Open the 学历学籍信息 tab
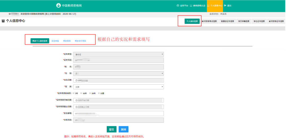 [244, 21]
